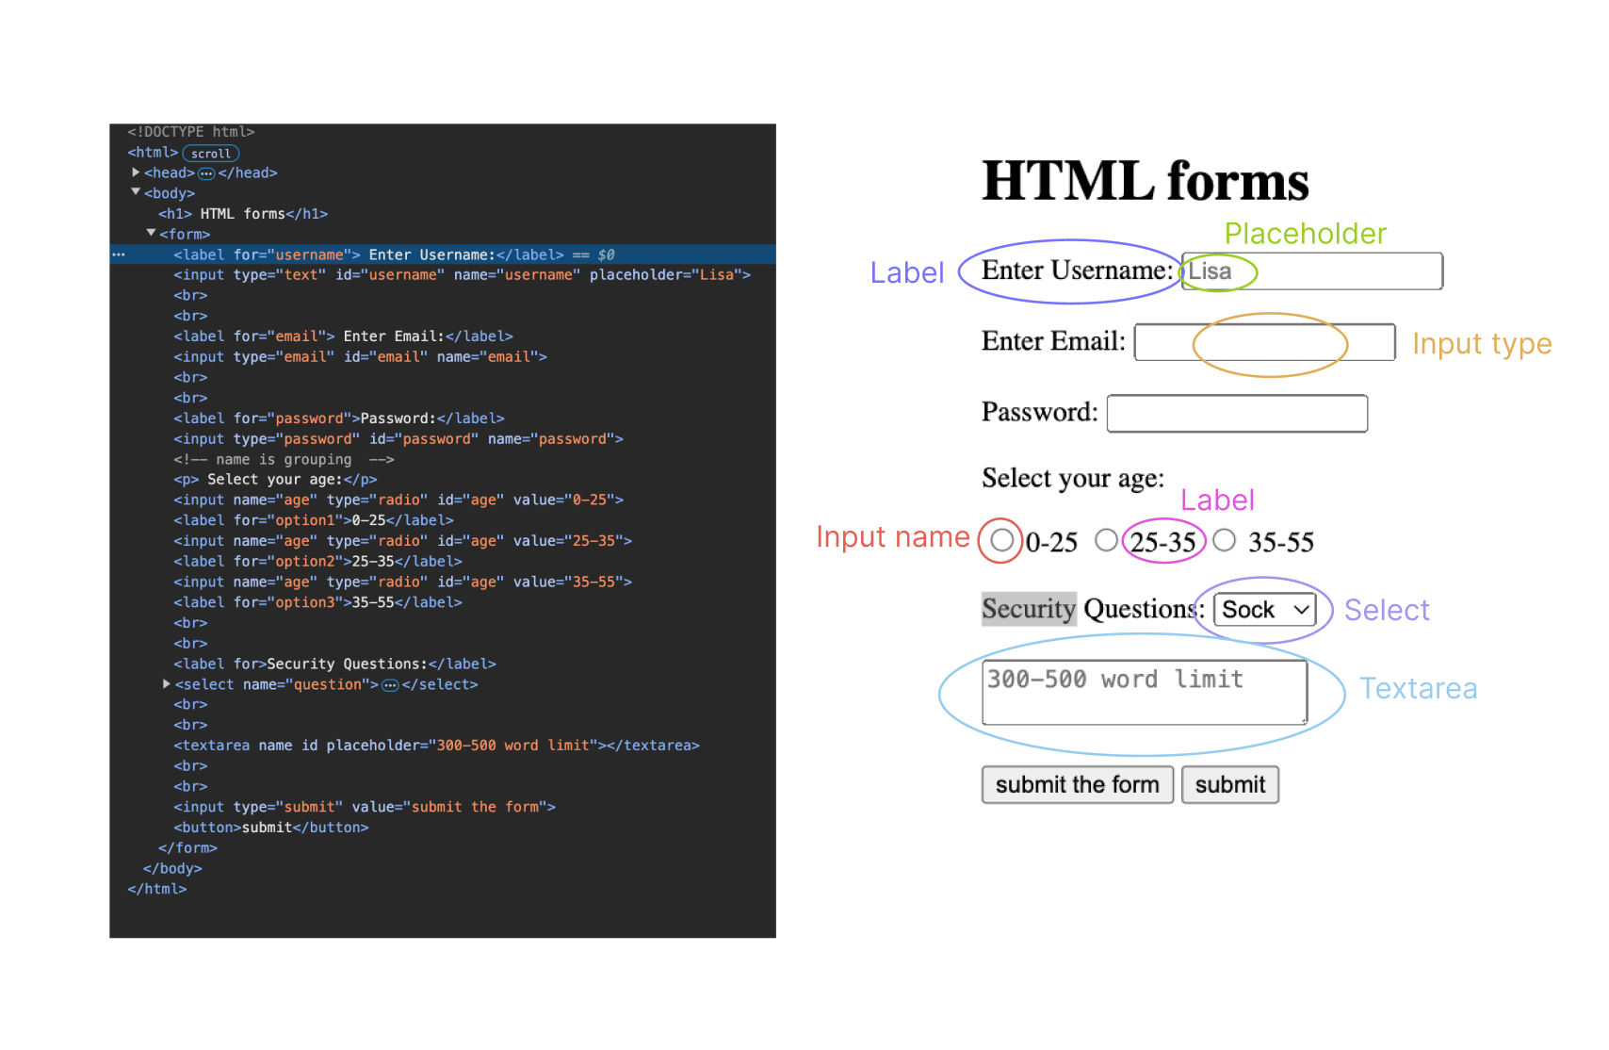Select the <p> Select your age code line

click(275, 480)
